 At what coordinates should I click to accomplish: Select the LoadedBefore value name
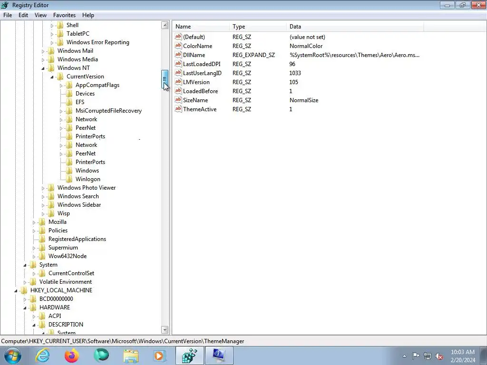[x=200, y=91]
